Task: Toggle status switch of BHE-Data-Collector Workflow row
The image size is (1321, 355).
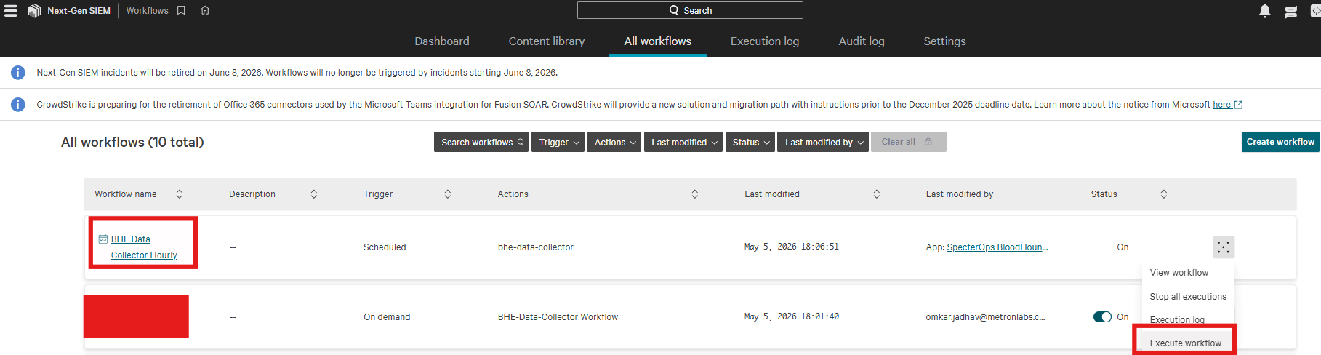Action: click(x=1102, y=316)
